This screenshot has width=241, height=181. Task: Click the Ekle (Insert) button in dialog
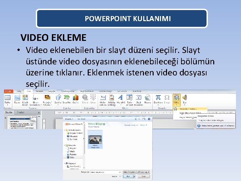point(128,177)
